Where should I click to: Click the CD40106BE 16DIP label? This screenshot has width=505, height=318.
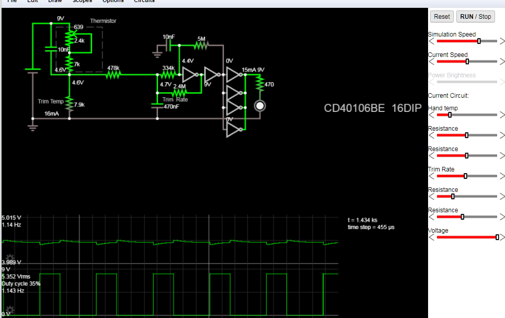373,108
